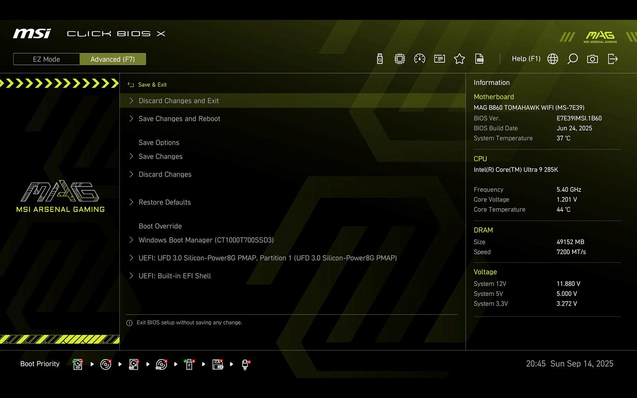Open the M-Flash USB BIOS update icon

[x=380, y=59]
